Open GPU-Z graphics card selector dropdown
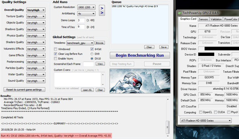The image size is (239, 139). tap(206, 121)
